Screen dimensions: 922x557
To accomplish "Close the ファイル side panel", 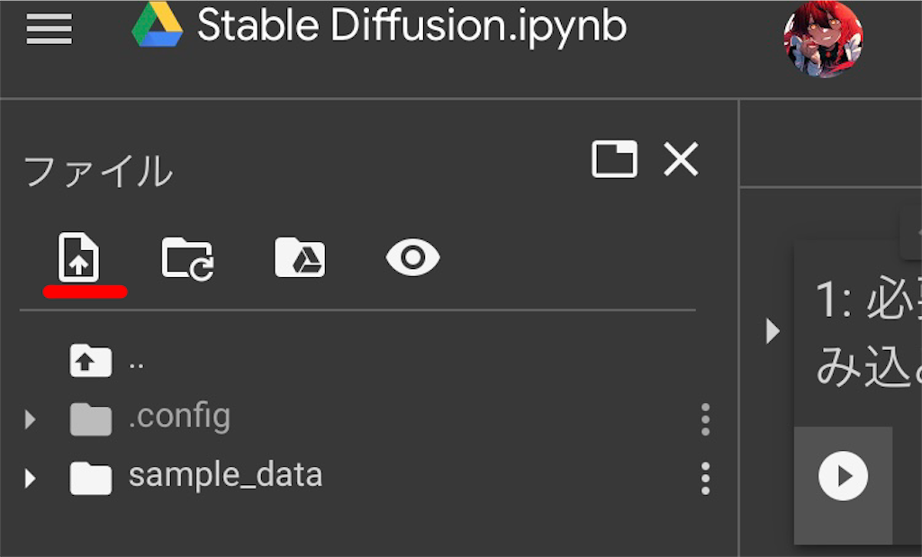I will [x=681, y=160].
